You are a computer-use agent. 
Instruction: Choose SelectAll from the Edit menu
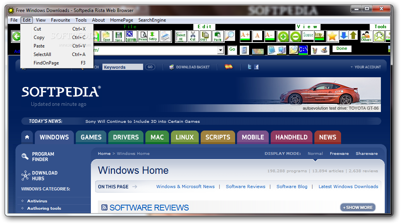(x=57, y=54)
